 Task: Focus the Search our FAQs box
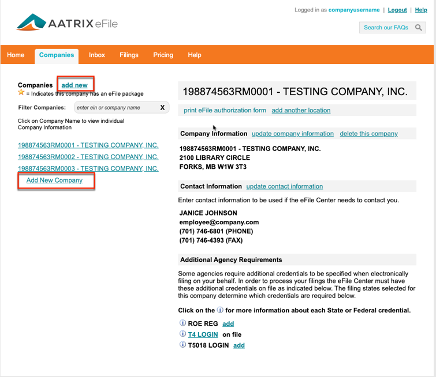tap(386, 28)
